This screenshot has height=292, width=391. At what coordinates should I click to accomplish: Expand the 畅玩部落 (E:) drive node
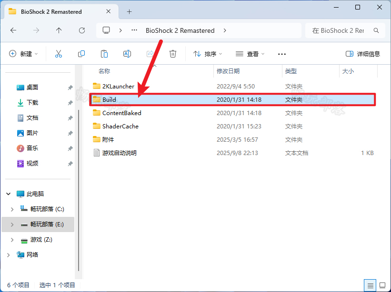tap(12, 224)
